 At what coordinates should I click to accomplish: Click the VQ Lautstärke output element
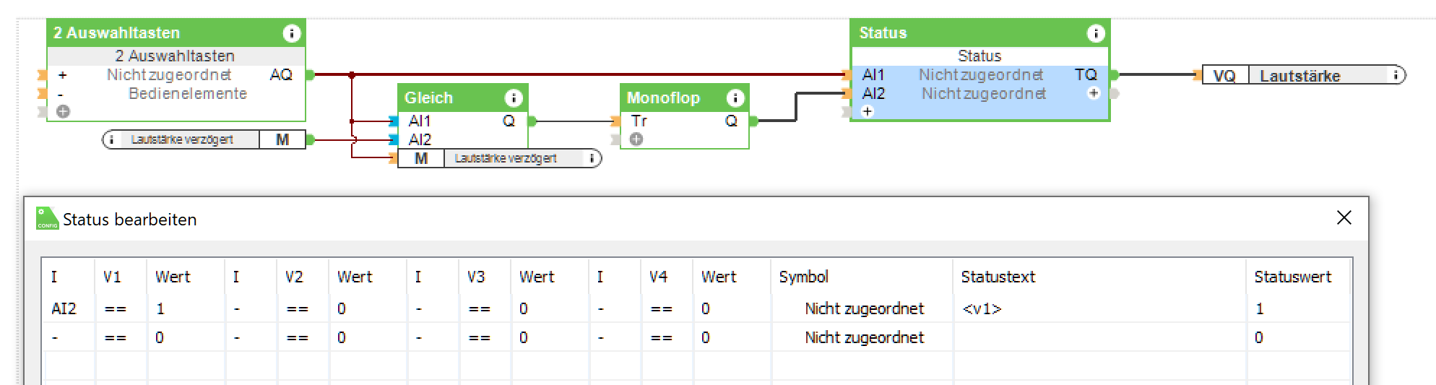coord(1299,76)
